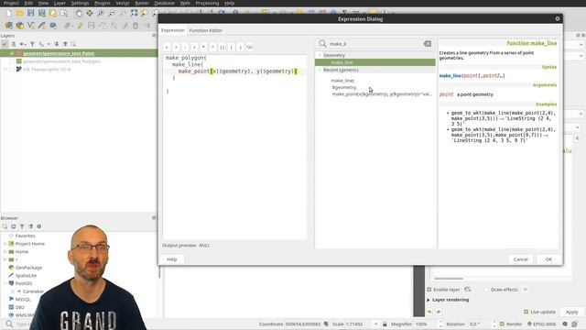Image resolution: width=586 pixels, height=330 pixels.
Task: Click the Coordinate field in status bar
Action: point(303,324)
